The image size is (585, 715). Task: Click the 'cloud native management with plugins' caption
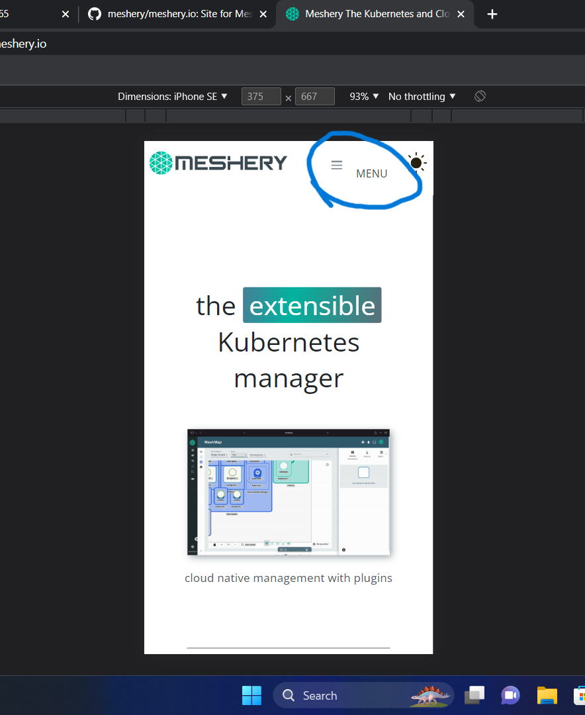click(x=289, y=577)
